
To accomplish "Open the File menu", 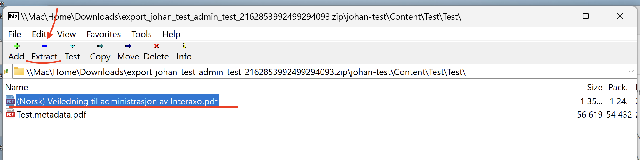I will point(14,34).
